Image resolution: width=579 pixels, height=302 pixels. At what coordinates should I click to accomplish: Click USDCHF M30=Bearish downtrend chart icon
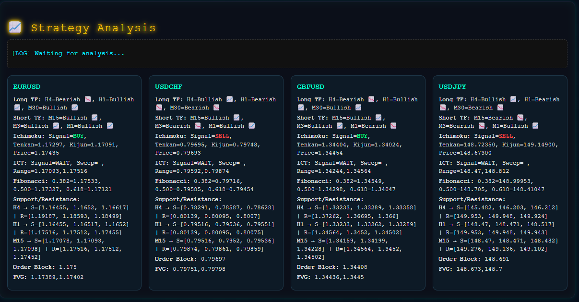(216, 108)
